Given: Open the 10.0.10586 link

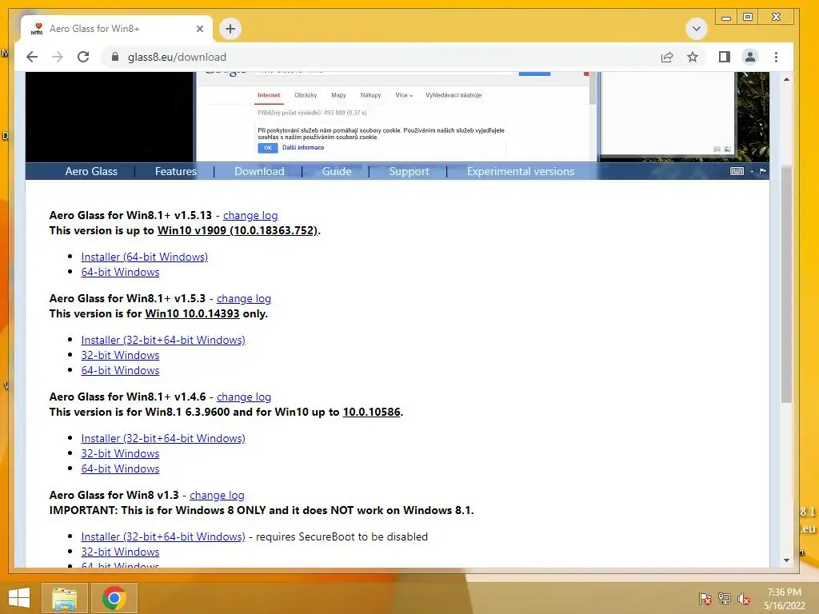Looking at the screenshot, I should [371, 412].
